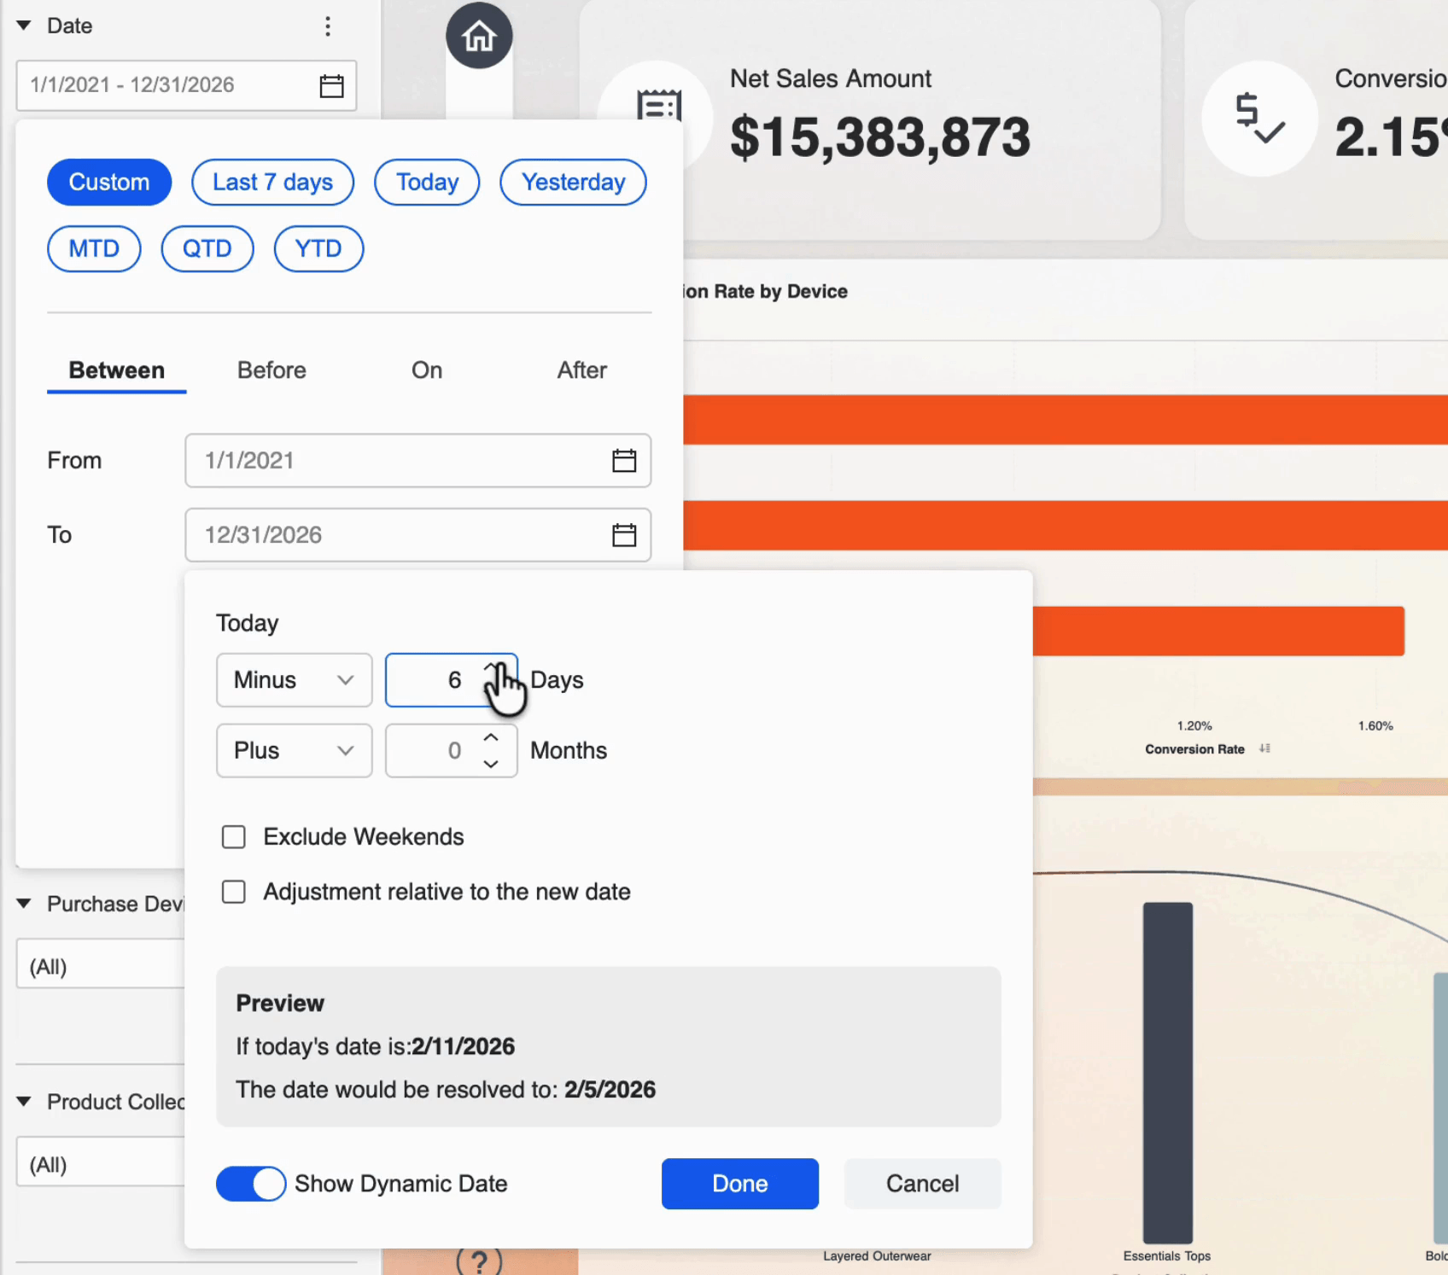Open the Date filter three-dot menu
The height and width of the screenshot is (1275, 1448).
point(328,26)
